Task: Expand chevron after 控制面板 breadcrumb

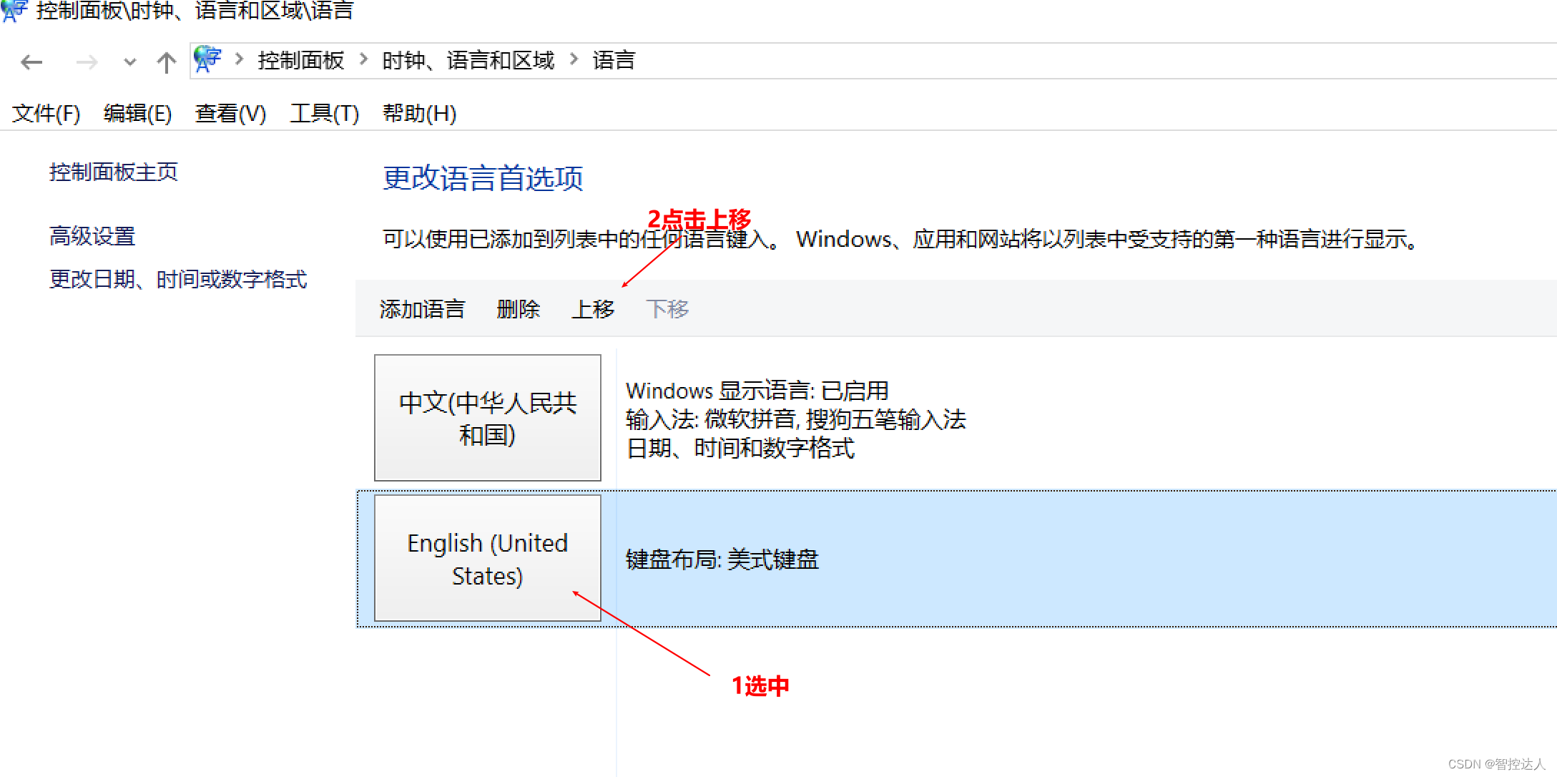Action: click(x=363, y=59)
